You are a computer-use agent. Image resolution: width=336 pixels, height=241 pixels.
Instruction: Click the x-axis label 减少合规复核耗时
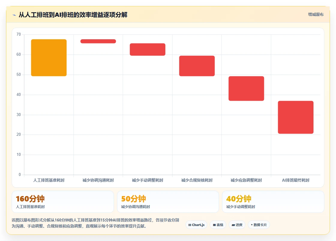click(x=197, y=180)
